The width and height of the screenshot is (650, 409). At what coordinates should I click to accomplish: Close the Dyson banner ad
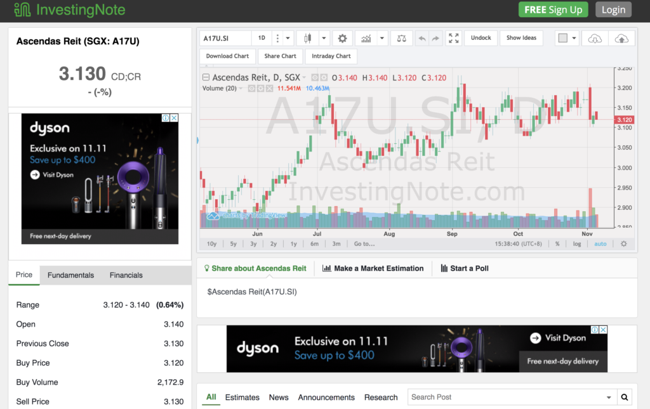[x=604, y=330]
